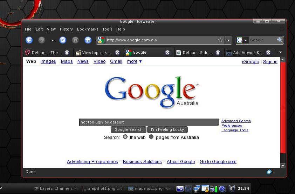Open the iGoogle link

[x=251, y=62]
